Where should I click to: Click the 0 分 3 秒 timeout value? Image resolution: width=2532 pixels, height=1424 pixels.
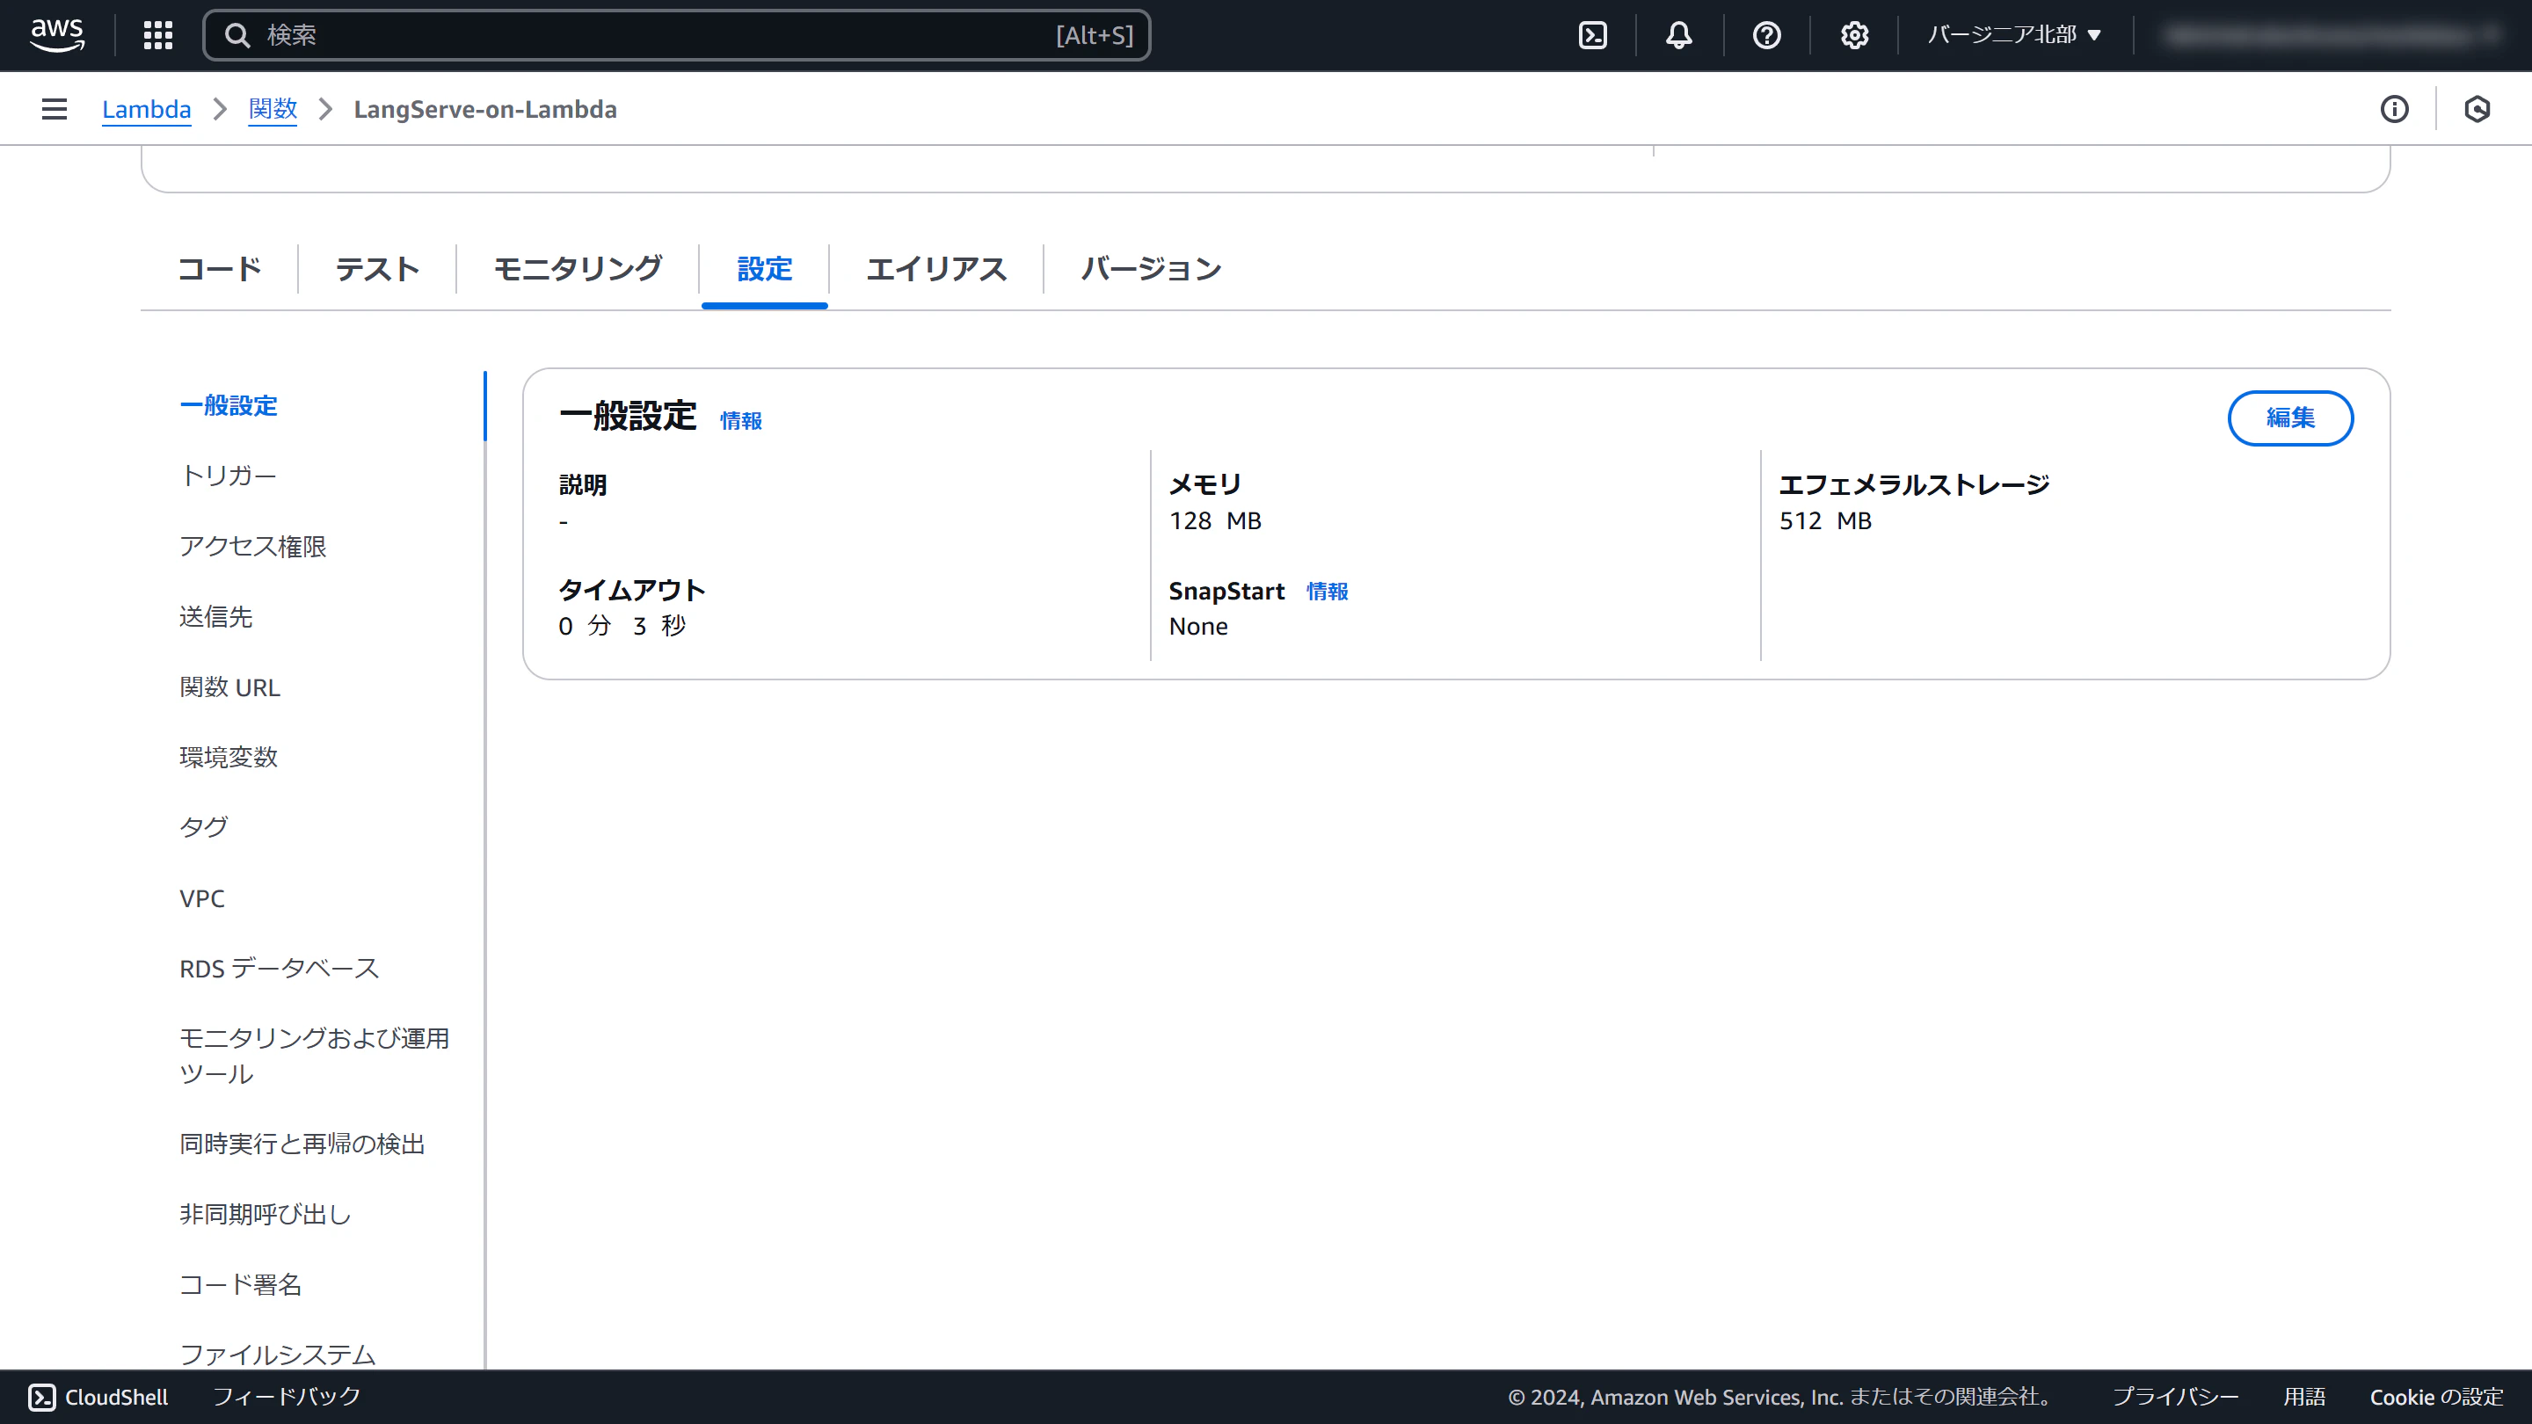tap(622, 626)
